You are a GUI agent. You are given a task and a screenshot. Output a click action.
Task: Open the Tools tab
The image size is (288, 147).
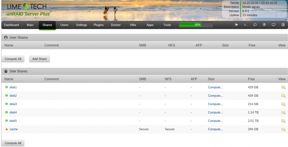click(167, 25)
